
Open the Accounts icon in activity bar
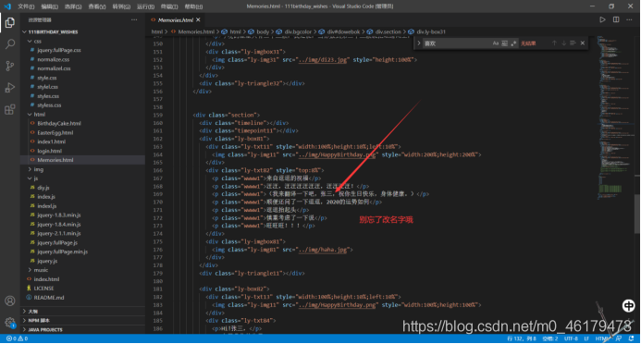coord(10,301)
